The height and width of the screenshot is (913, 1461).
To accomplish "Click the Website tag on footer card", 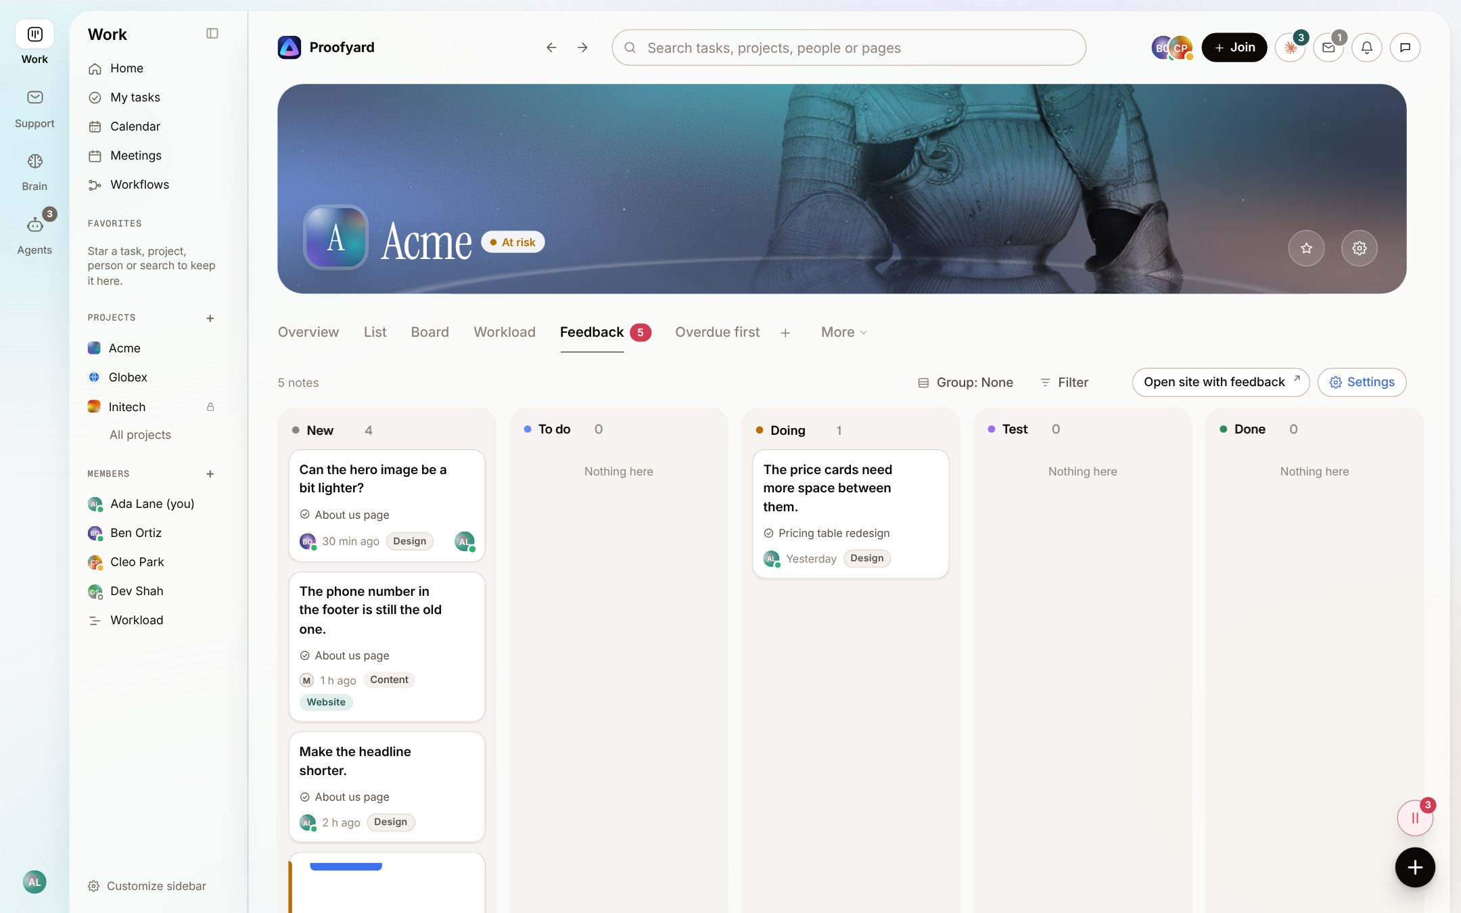I will [326, 702].
